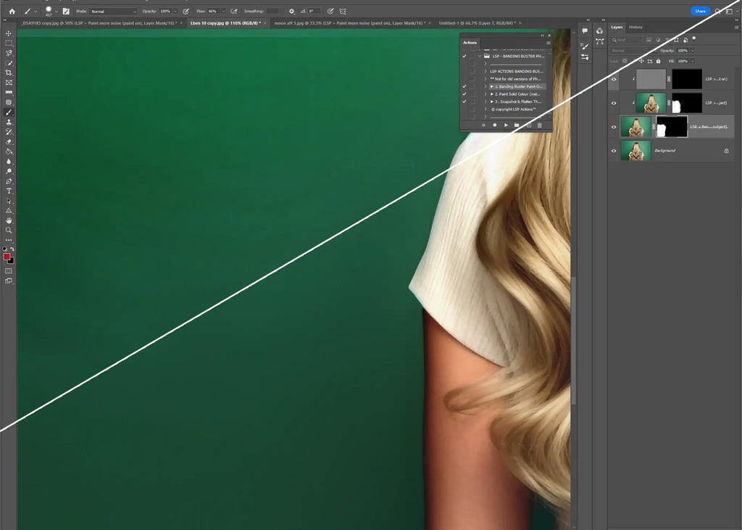
Task: Select the Horizontal Type tool
Action: click(9, 191)
